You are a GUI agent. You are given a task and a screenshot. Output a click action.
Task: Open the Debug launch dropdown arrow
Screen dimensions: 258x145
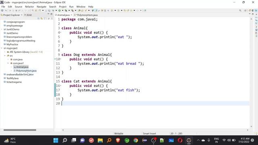point(56,10)
